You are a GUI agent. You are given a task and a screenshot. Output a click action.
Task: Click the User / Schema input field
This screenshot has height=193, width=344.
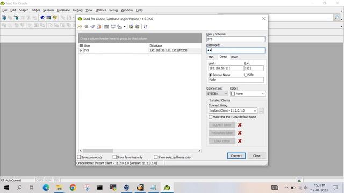(235, 39)
